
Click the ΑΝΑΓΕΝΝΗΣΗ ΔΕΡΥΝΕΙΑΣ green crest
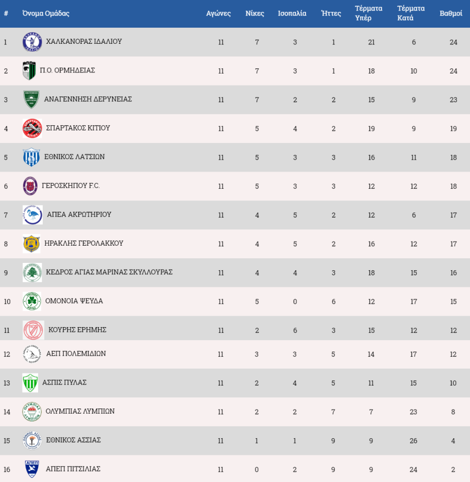click(x=31, y=99)
